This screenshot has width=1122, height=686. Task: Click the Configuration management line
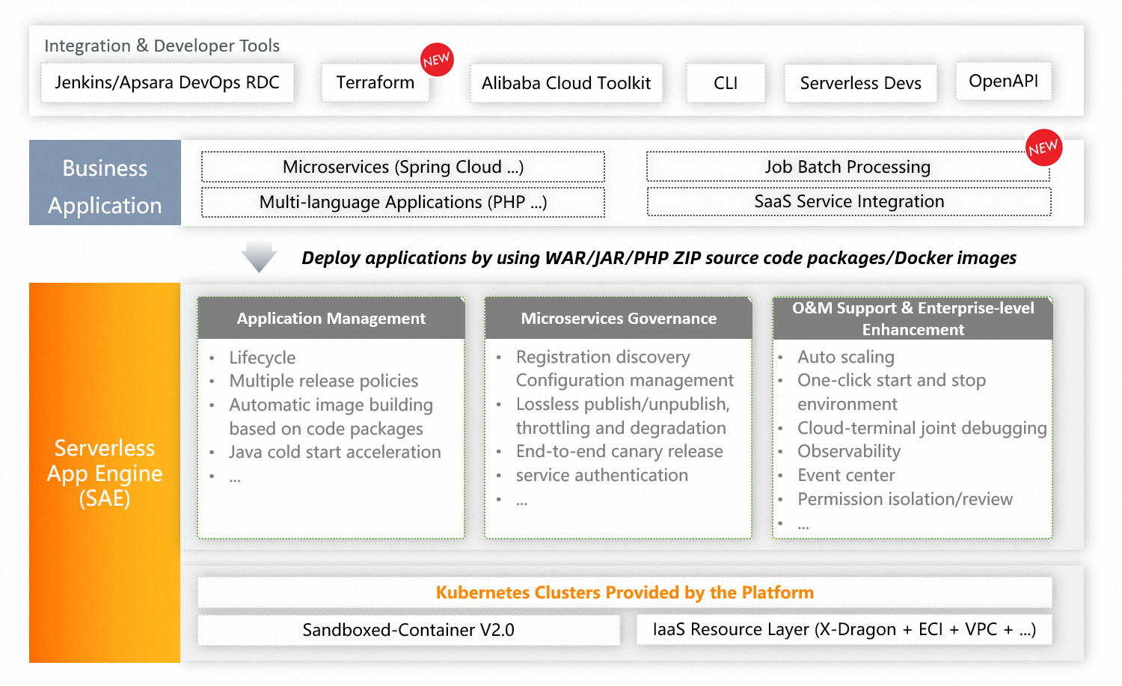click(x=625, y=380)
